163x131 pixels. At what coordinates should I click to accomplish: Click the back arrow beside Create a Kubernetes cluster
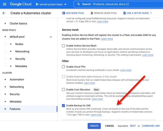tap(4, 13)
